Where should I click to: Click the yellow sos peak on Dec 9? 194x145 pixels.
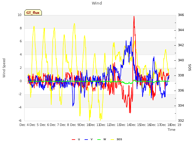tap(74, 24)
